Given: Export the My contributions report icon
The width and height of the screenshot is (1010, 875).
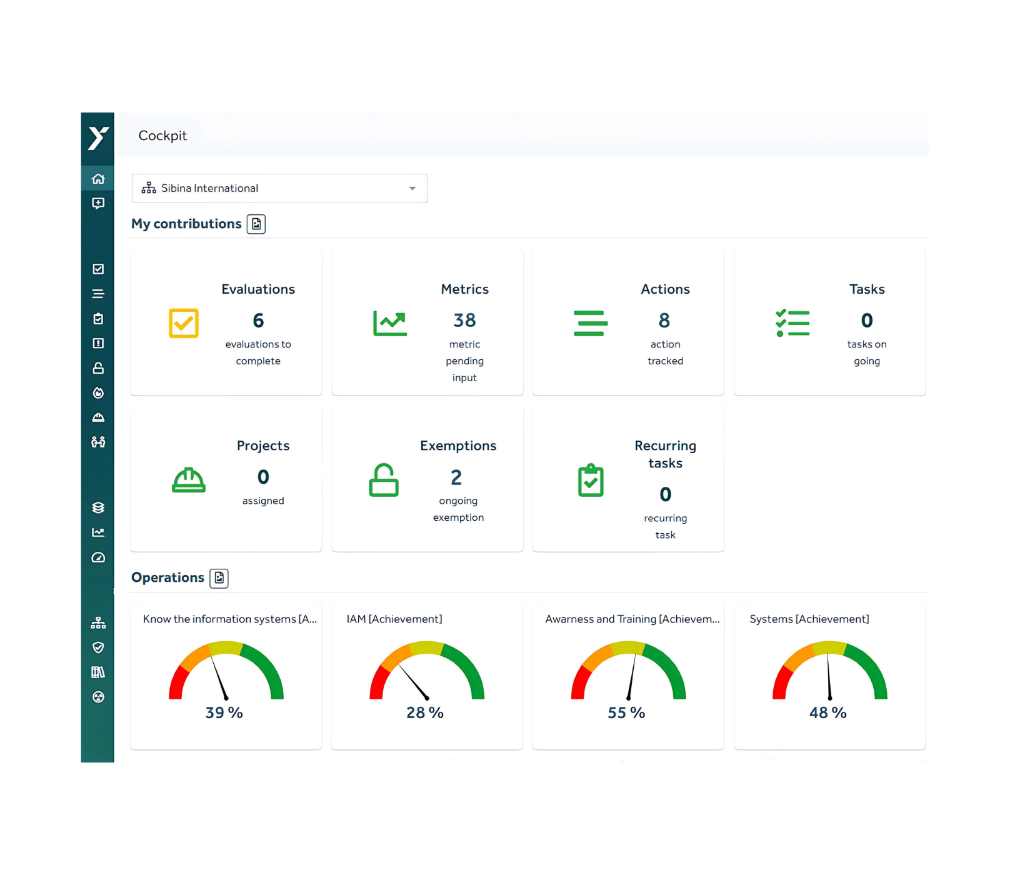Looking at the screenshot, I should click(256, 224).
